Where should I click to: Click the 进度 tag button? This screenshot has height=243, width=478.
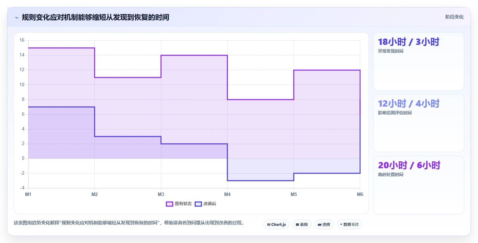324,224
